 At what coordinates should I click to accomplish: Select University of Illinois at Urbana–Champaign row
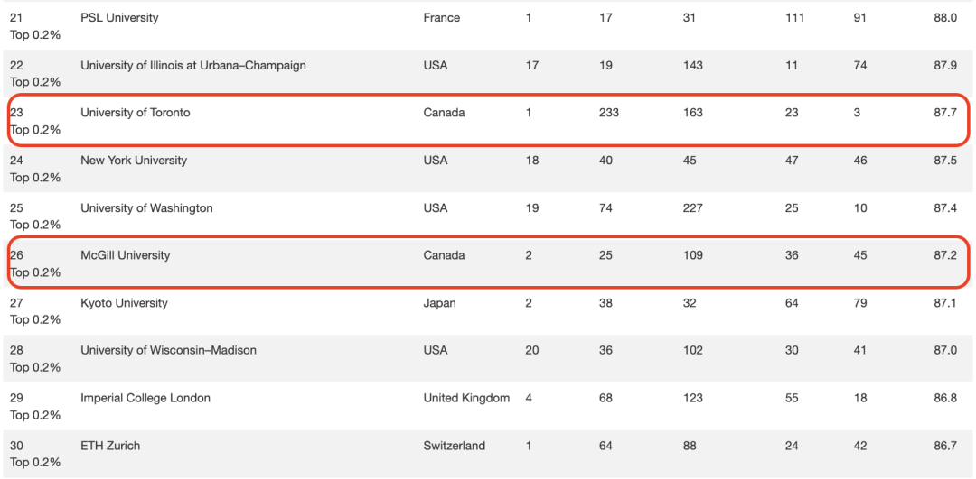[x=488, y=73]
